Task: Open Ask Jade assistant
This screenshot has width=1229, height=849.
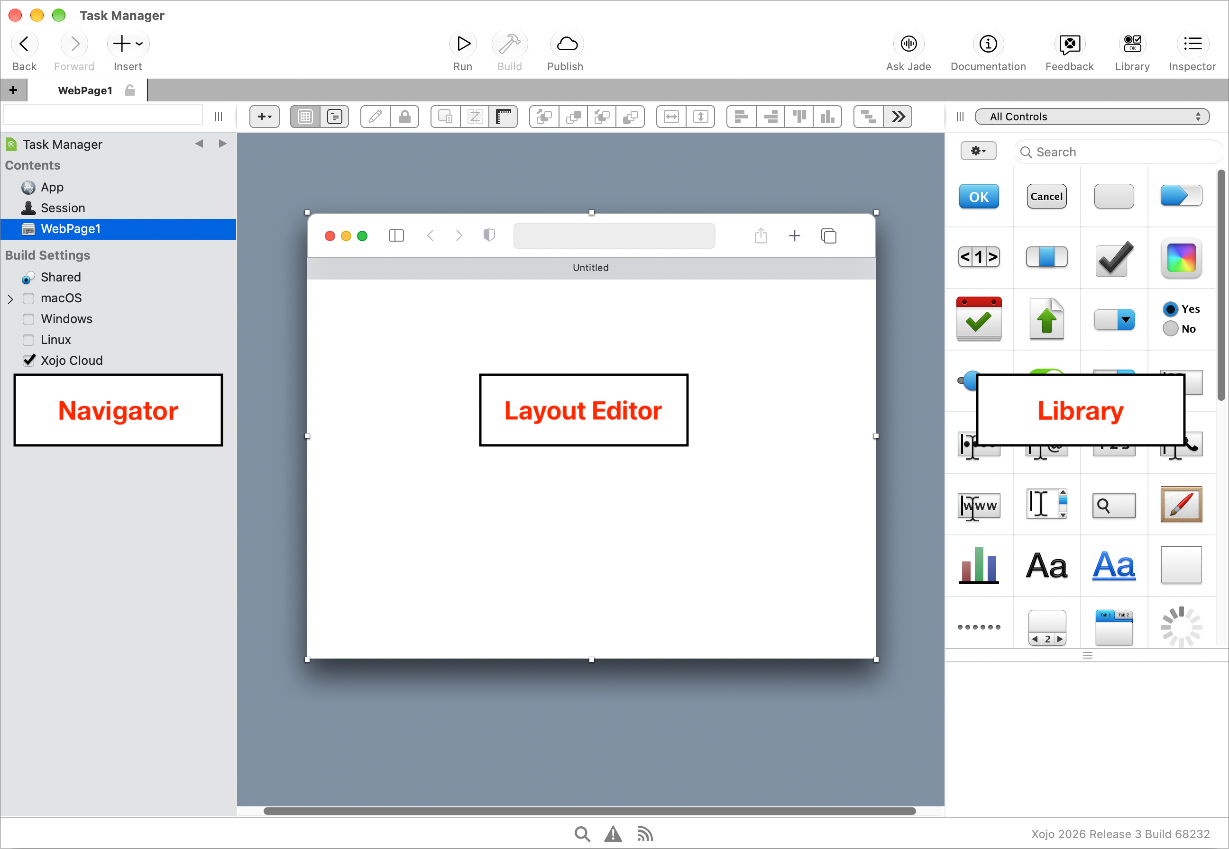Action: pos(908,44)
